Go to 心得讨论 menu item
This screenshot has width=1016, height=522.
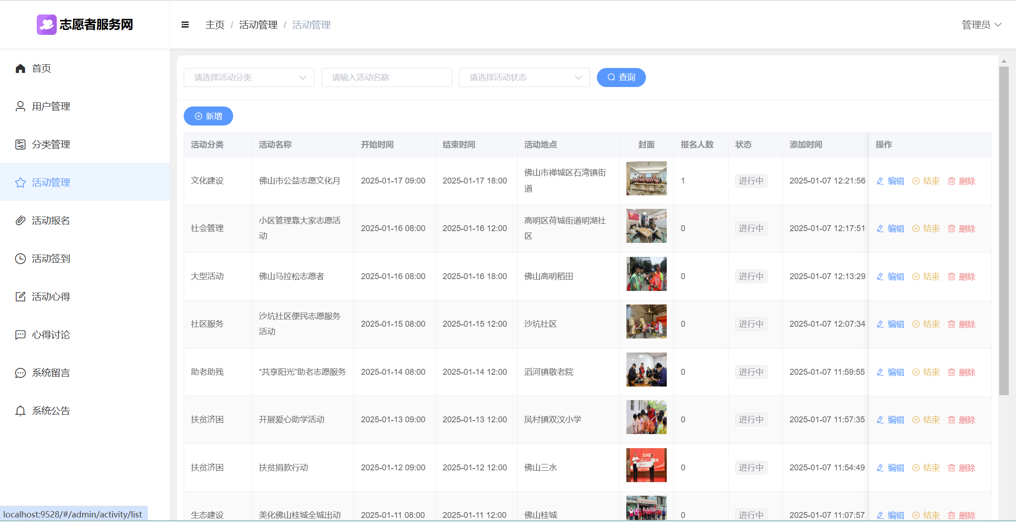coord(51,335)
